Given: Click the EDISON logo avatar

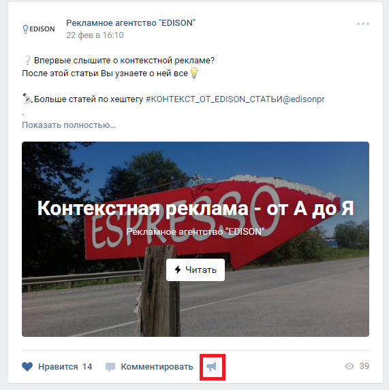Looking at the screenshot, I should tap(39, 29).
